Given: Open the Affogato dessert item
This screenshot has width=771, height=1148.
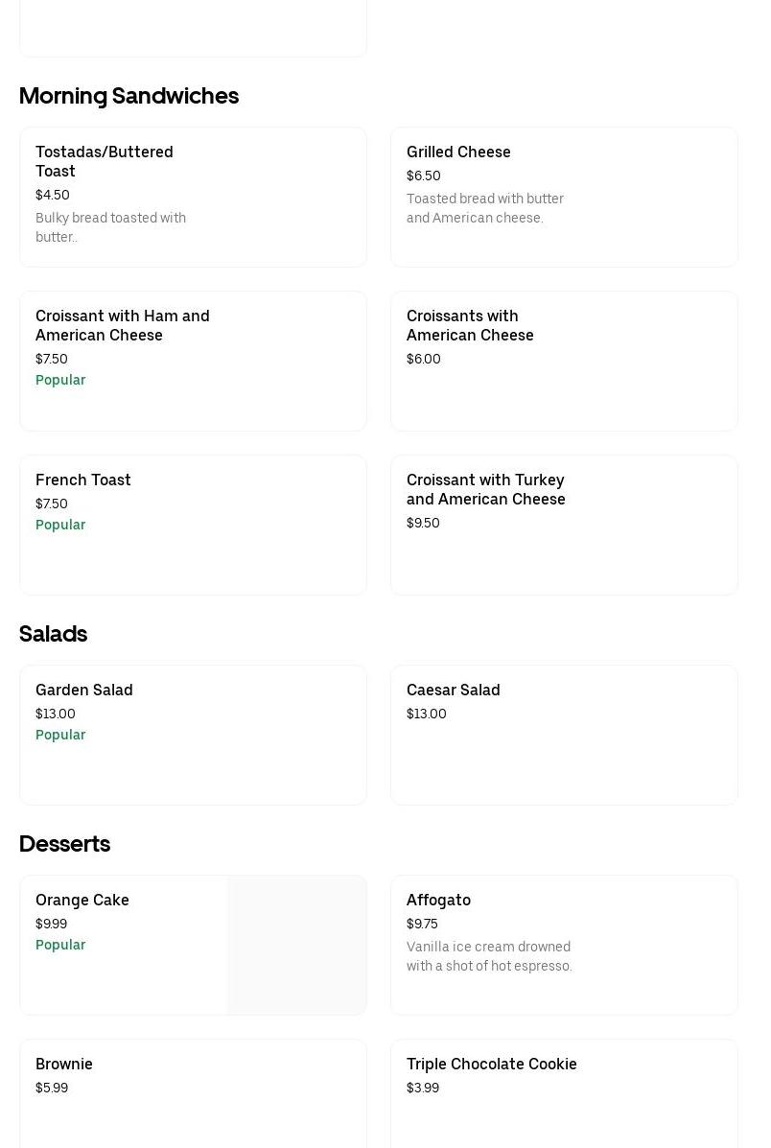Looking at the screenshot, I should [438, 900].
